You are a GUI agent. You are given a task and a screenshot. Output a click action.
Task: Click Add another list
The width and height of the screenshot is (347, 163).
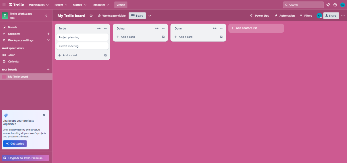(x=256, y=28)
